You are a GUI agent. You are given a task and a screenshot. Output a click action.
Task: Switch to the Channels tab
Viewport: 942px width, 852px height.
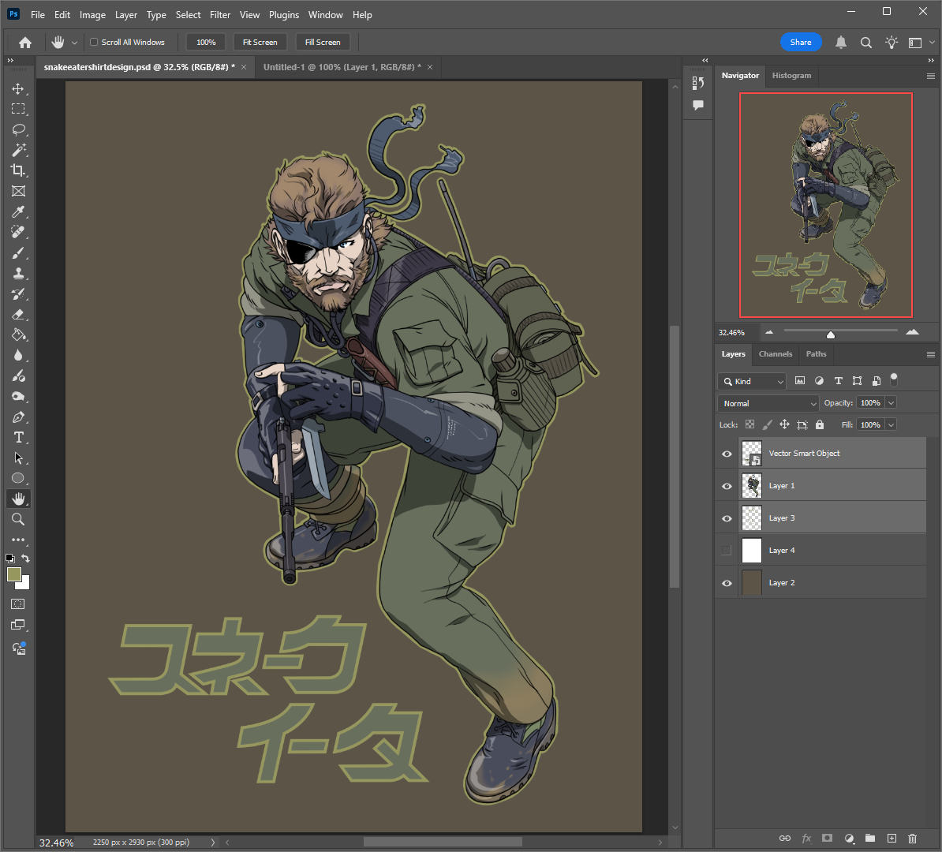775,354
